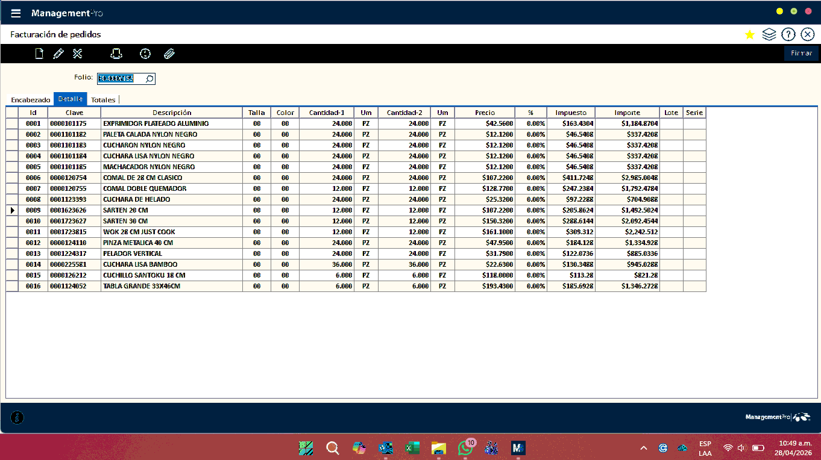
Task: Open WhatsApp from the taskbar
Action: [465, 447]
